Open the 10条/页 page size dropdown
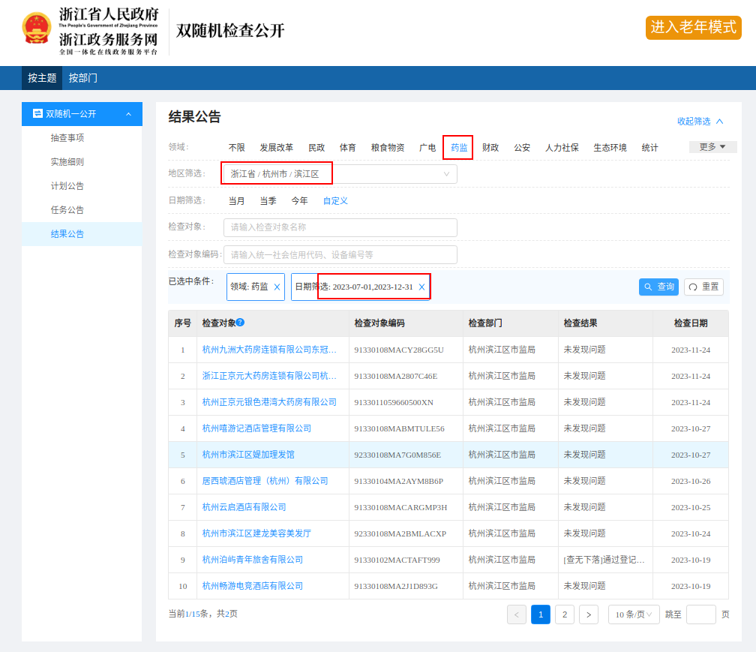This screenshot has height=652, width=756. tap(633, 614)
